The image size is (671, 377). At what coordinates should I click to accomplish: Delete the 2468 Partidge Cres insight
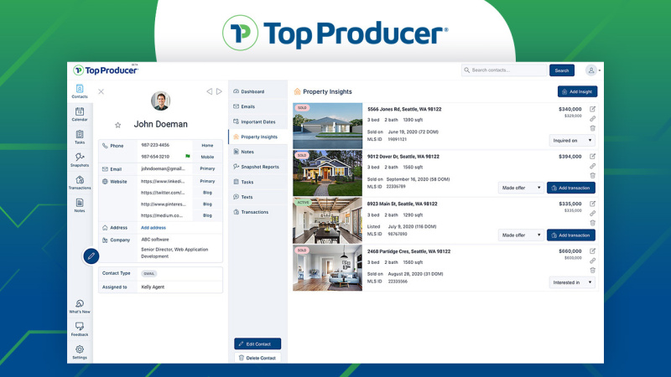(593, 270)
